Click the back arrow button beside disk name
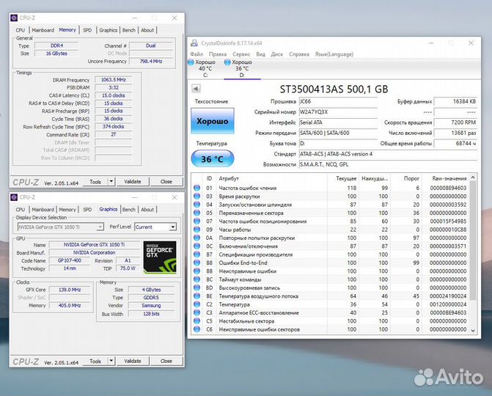 tap(196, 89)
